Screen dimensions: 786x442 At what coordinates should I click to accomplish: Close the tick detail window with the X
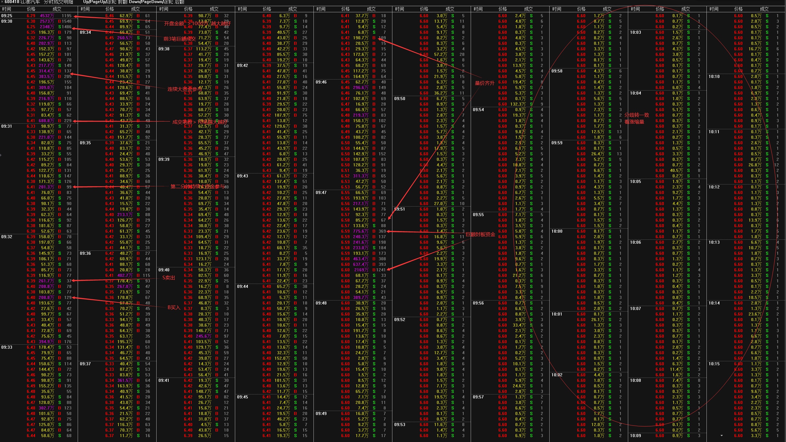tap(2, 2)
